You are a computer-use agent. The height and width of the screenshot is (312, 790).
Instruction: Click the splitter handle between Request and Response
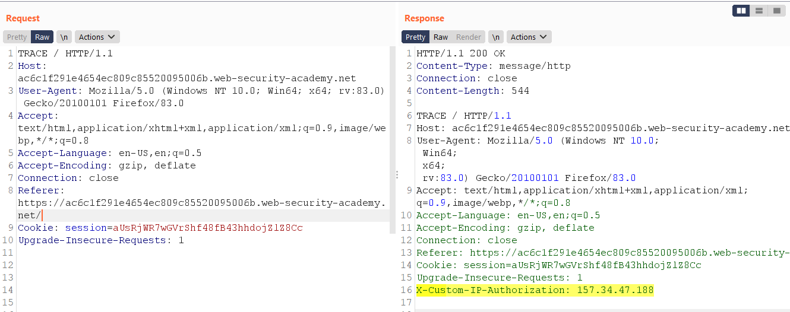396,175
